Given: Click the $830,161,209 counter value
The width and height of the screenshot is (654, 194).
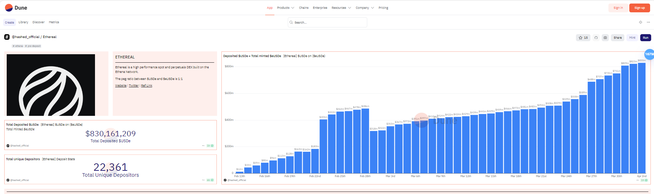Looking at the screenshot, I should coord(111,134).
